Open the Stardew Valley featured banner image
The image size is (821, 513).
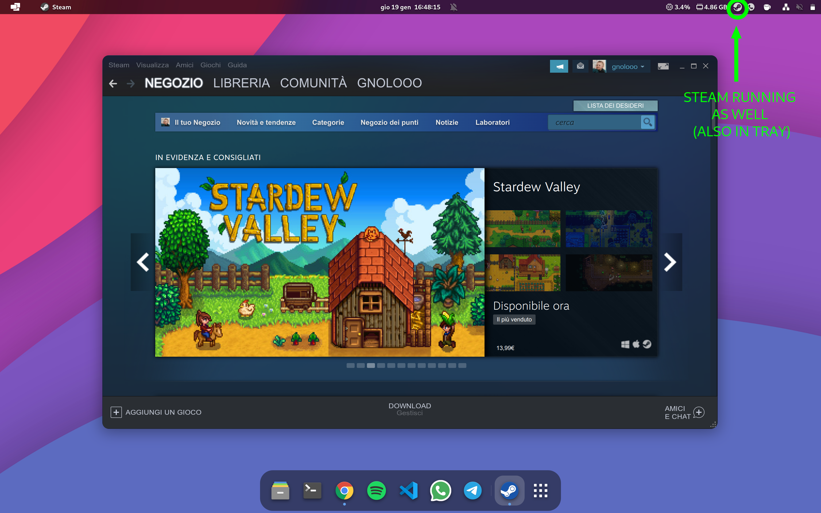[320, 262]
